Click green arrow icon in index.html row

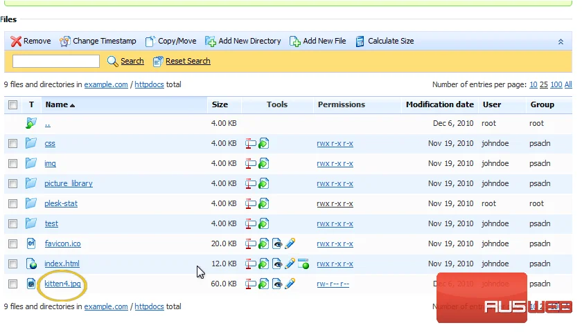click(263, 264)
